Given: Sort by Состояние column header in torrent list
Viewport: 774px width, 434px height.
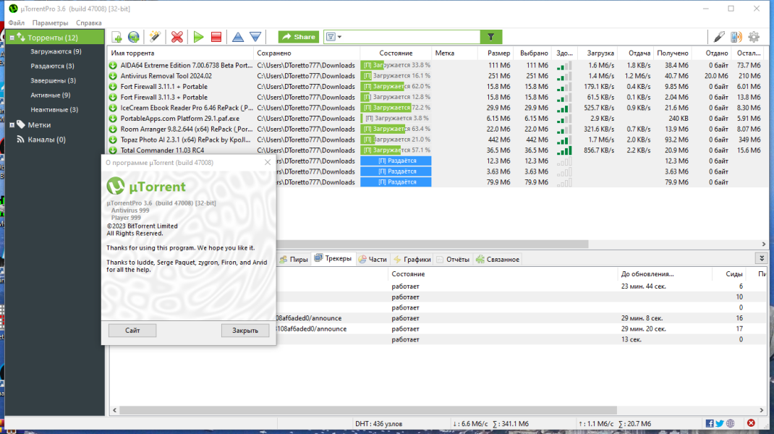Looking at the screenshot, I should click(396, 53).
